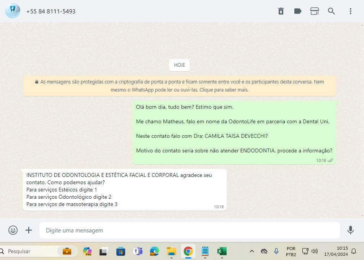The height and width of the screenshot is (260, 364).
Task: Open the contact profile picture
Action: [x=13, y=11]
